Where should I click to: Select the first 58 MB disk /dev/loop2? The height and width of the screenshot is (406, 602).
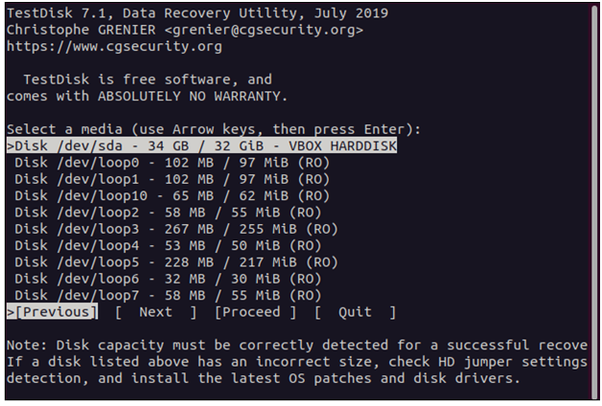(168, 212)
